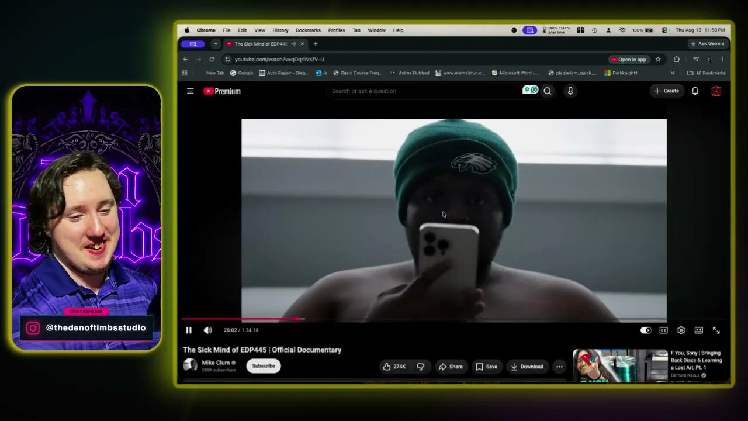Open the YouTube account avatar menu
Viewport: 748px width, 421px height.
pos(716,91)
